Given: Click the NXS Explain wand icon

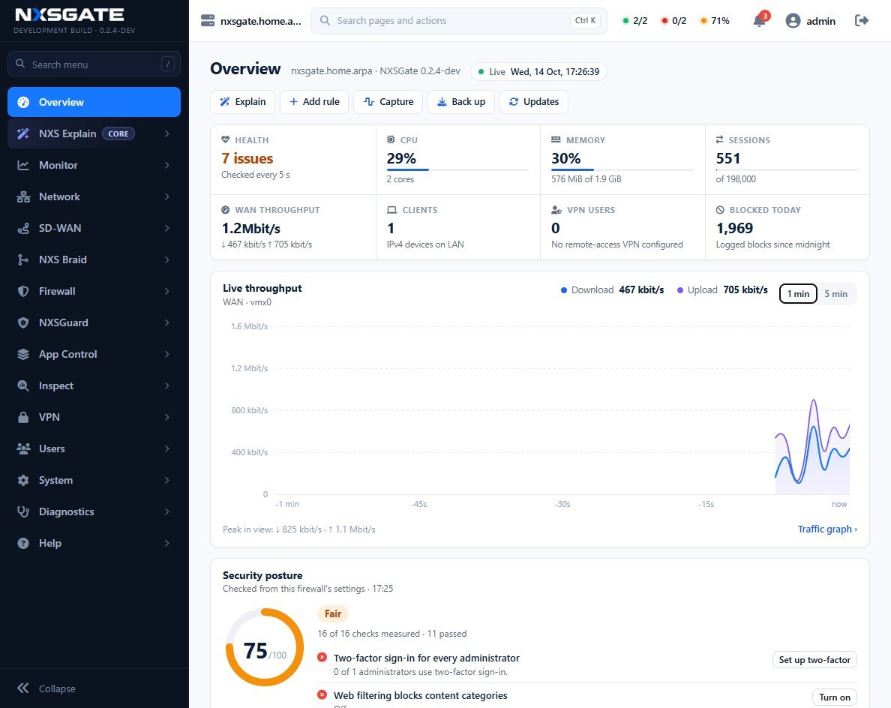Looking at the screenshot, I should tap(23, 133).
